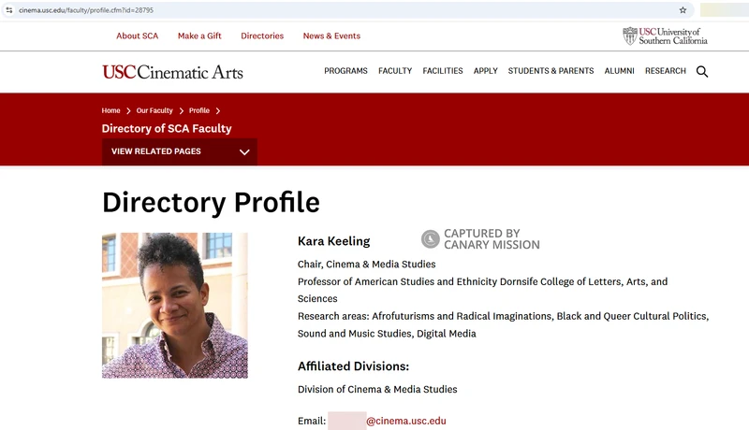Open the Students & Parents menu
The height and width of the screenshot is (430, 749).
[551, 71]
